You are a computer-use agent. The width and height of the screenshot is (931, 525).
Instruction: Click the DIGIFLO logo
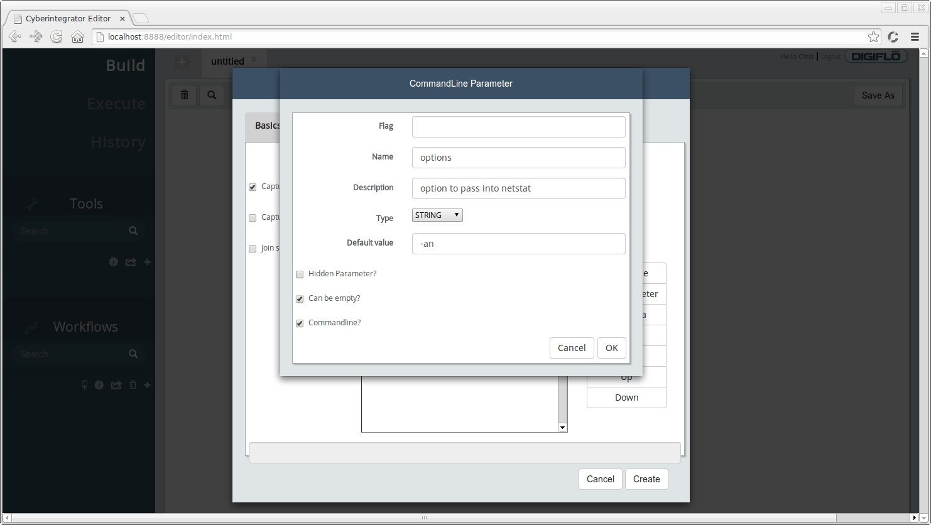click(x=876, y=57)
